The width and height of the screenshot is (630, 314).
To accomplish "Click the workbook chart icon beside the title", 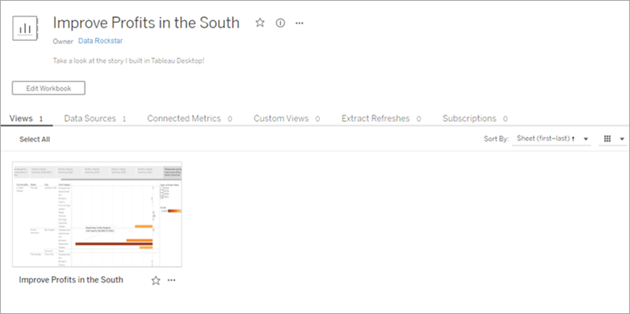I will click(25, 28).
